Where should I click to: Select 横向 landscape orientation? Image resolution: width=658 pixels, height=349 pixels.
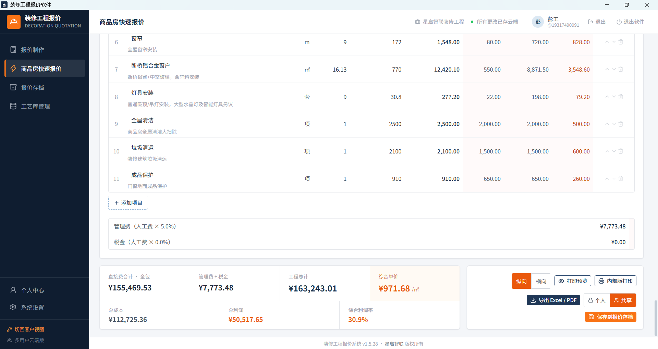[541, 281]
